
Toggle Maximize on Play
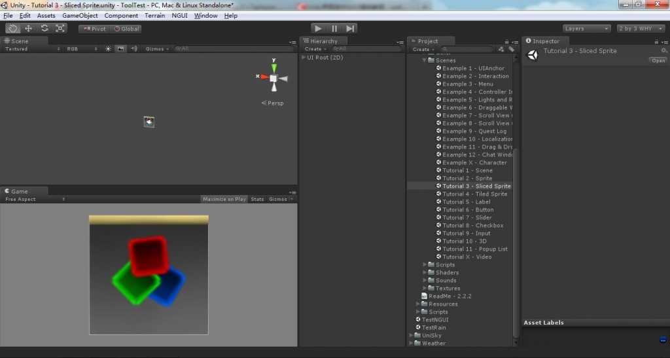[224, 200]
